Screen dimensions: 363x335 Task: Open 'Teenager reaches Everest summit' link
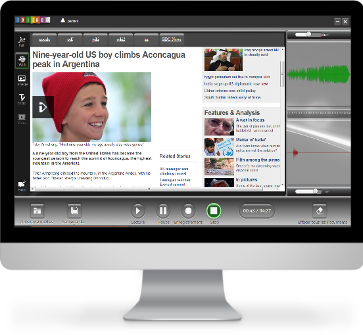[x=175, y=182]
